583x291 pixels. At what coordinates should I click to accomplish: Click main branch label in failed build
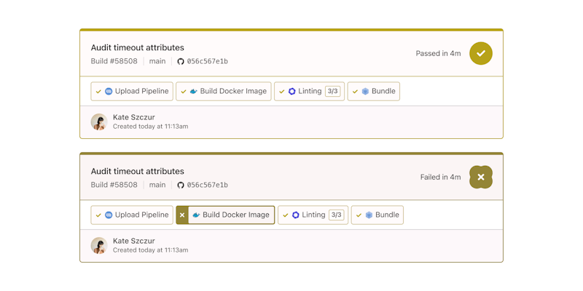point(157,186)
